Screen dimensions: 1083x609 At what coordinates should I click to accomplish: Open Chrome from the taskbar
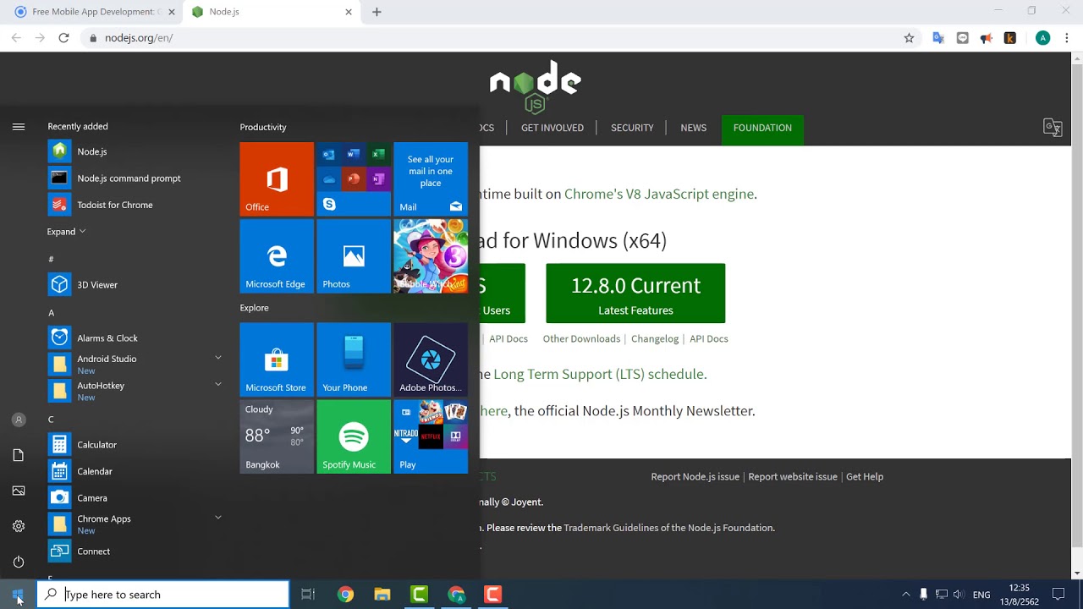pos(345,595)
